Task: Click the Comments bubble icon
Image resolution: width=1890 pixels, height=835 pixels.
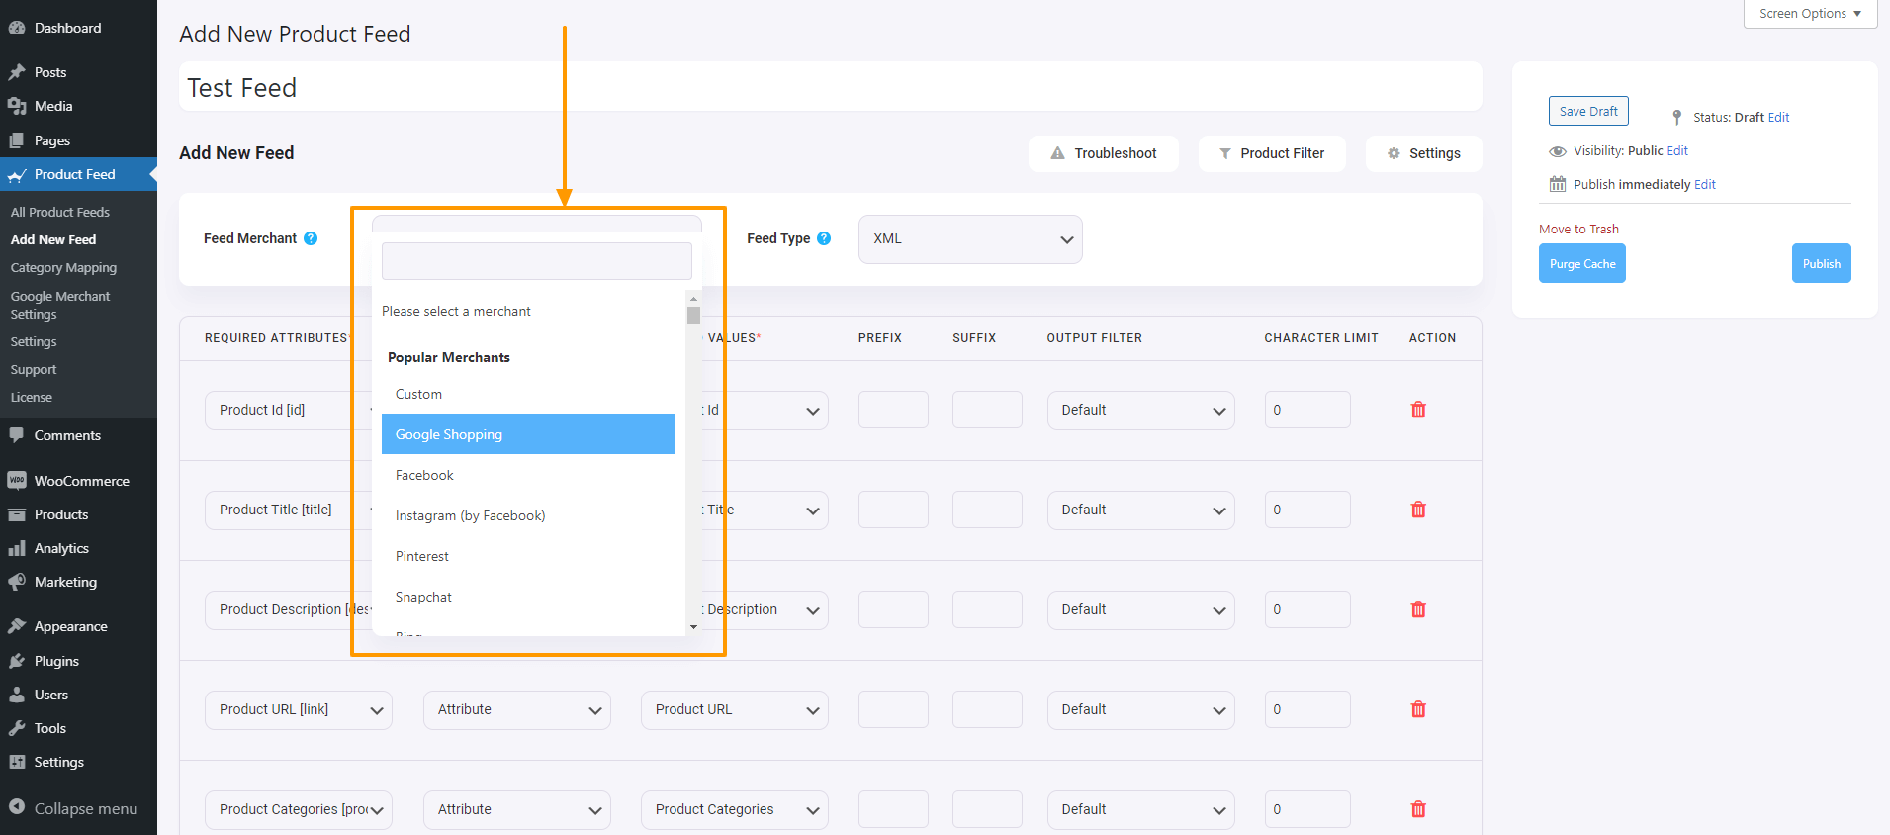Action: [x=17, y=435]
